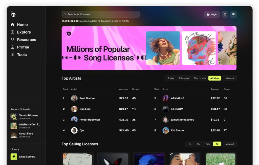259x165 pixels.
Task: Open the About Face upload cover art
Action: [x=14, y=135]
